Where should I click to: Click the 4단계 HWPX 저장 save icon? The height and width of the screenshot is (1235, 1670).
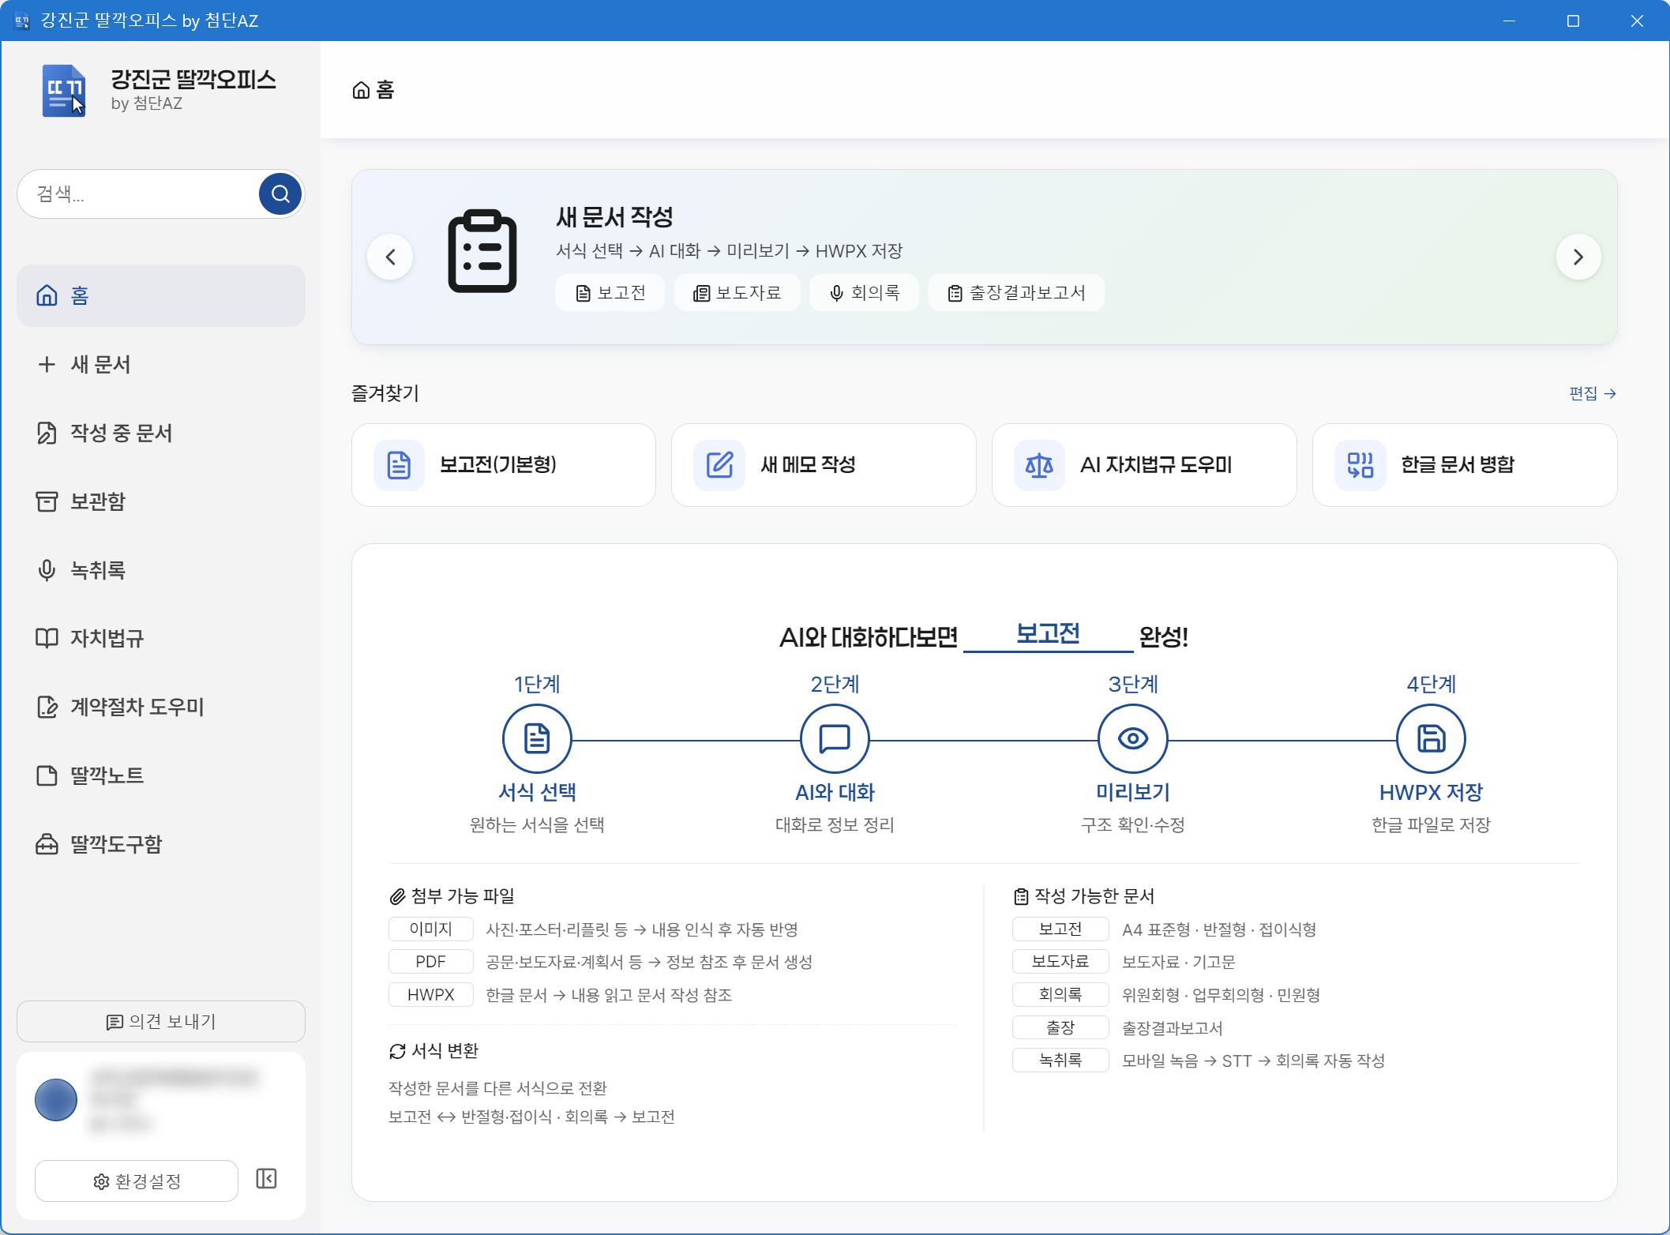tap(1431, 739)
